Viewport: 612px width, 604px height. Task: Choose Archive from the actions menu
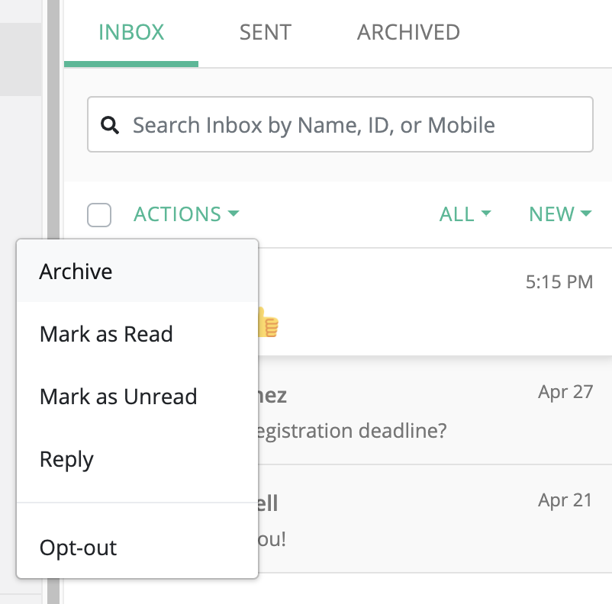tap(76, 271)
